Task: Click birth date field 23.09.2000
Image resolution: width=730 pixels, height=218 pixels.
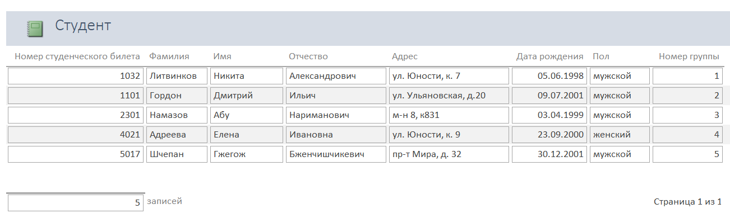Action: coord(550,135)
